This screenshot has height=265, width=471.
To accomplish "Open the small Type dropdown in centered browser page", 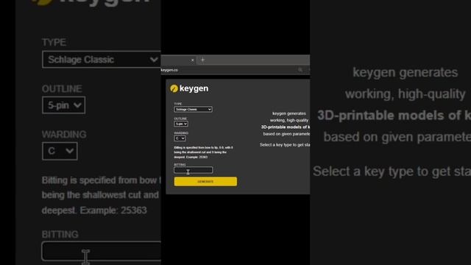I will pyautogui.click(x=193, y=110).
